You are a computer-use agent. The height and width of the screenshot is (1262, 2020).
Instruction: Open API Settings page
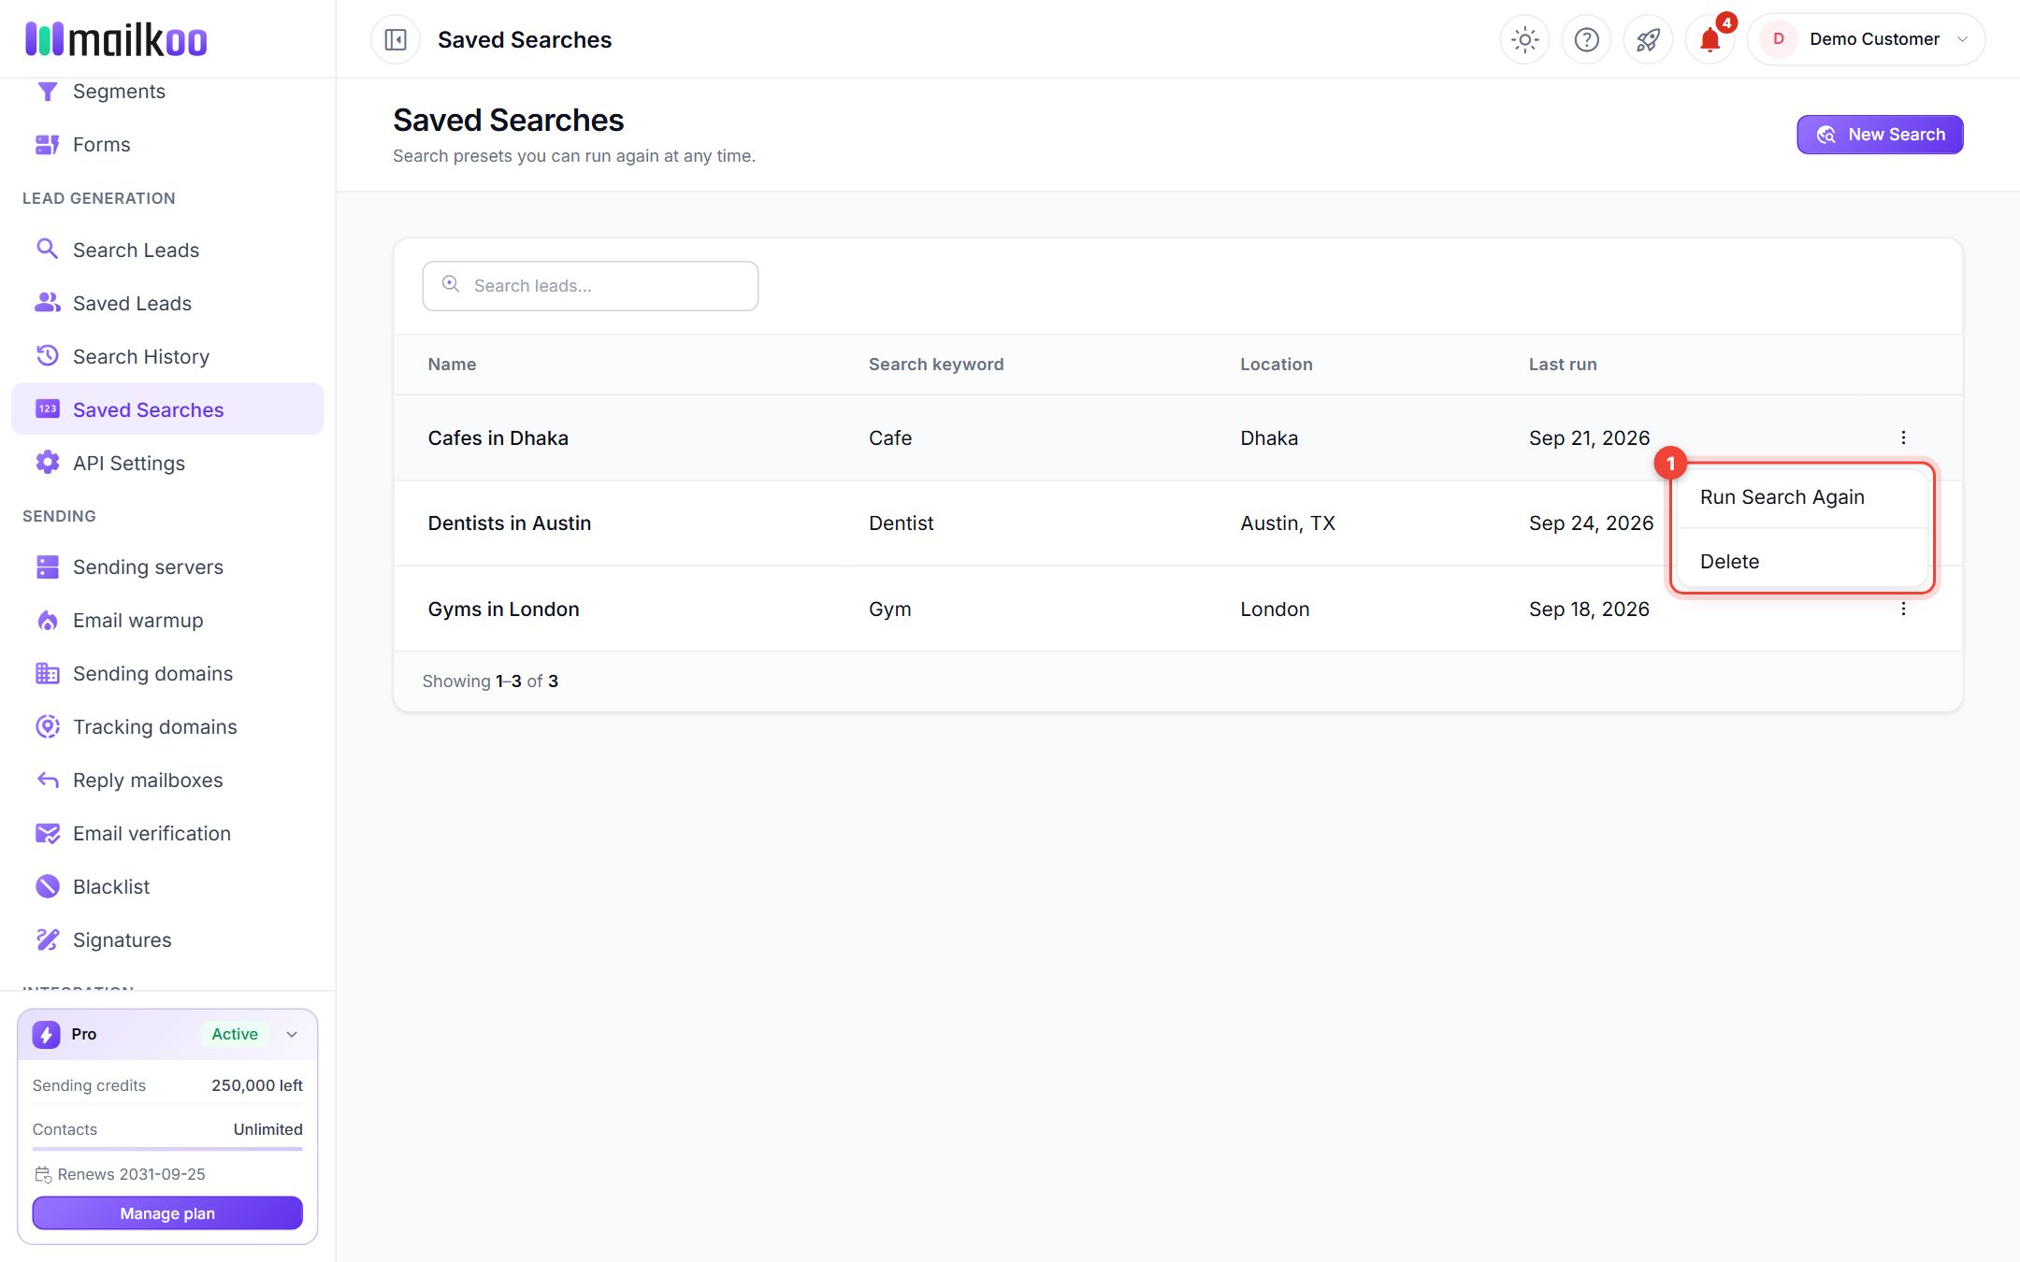[167, 464]
